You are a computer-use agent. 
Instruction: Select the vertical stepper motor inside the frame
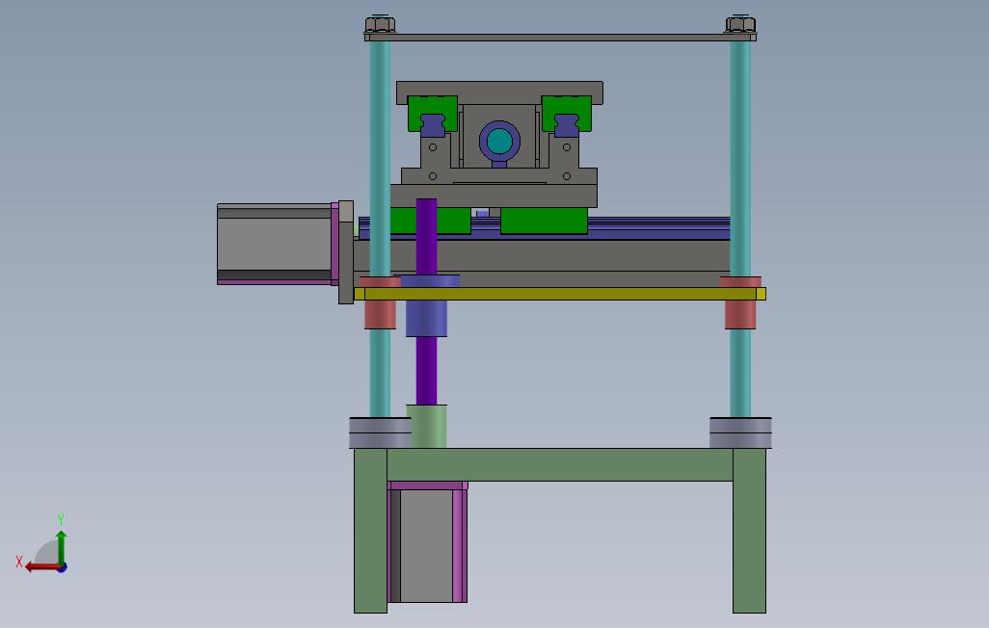coord(426,546)
